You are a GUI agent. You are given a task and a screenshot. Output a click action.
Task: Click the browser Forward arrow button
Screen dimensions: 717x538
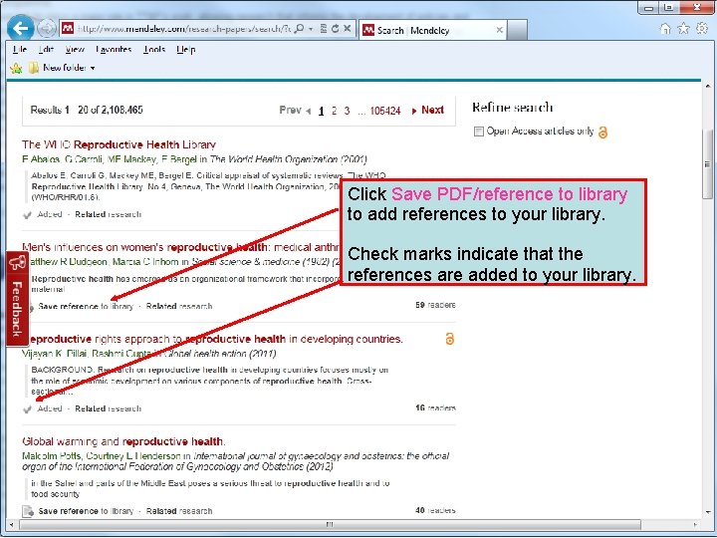(47, 28)
